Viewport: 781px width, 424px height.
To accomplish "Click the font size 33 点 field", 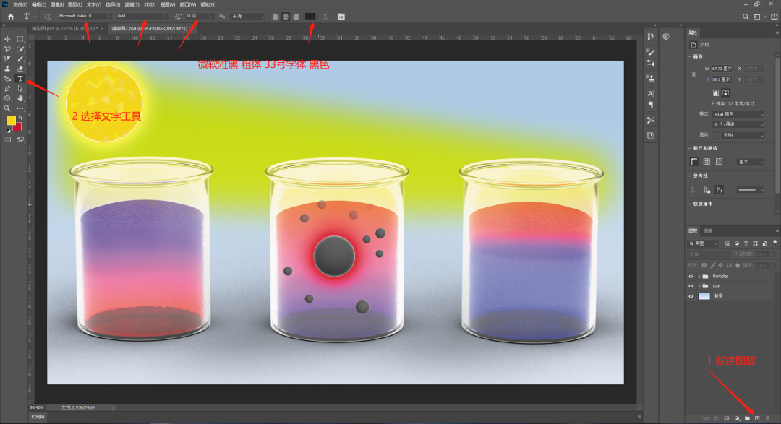I will click(197, 17).
